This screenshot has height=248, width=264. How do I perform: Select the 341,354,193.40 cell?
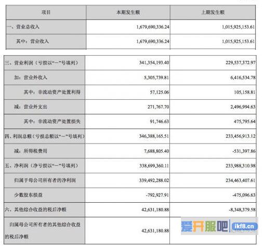pyautogui.click(x=154, y=62)
